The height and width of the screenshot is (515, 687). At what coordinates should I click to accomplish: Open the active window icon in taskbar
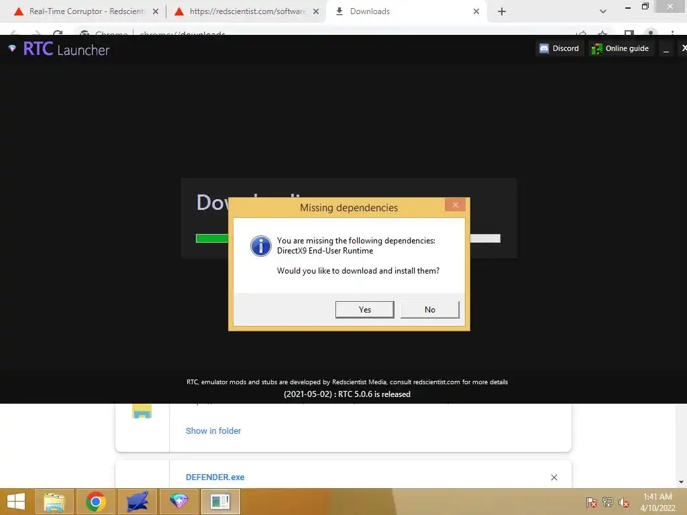[x=220, y=502]
